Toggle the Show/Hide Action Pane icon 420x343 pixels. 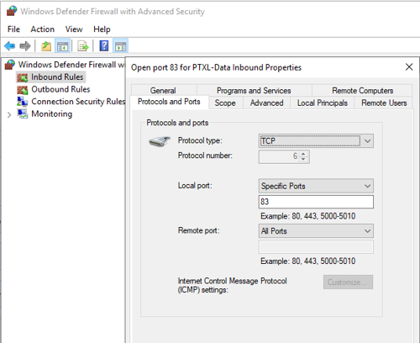121,46
